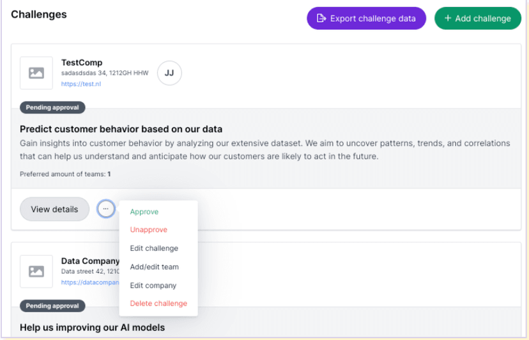The height and width of the screenshot is (340, 529).
Task: Select Edit challenge menu entry
Action: point(154,248)
